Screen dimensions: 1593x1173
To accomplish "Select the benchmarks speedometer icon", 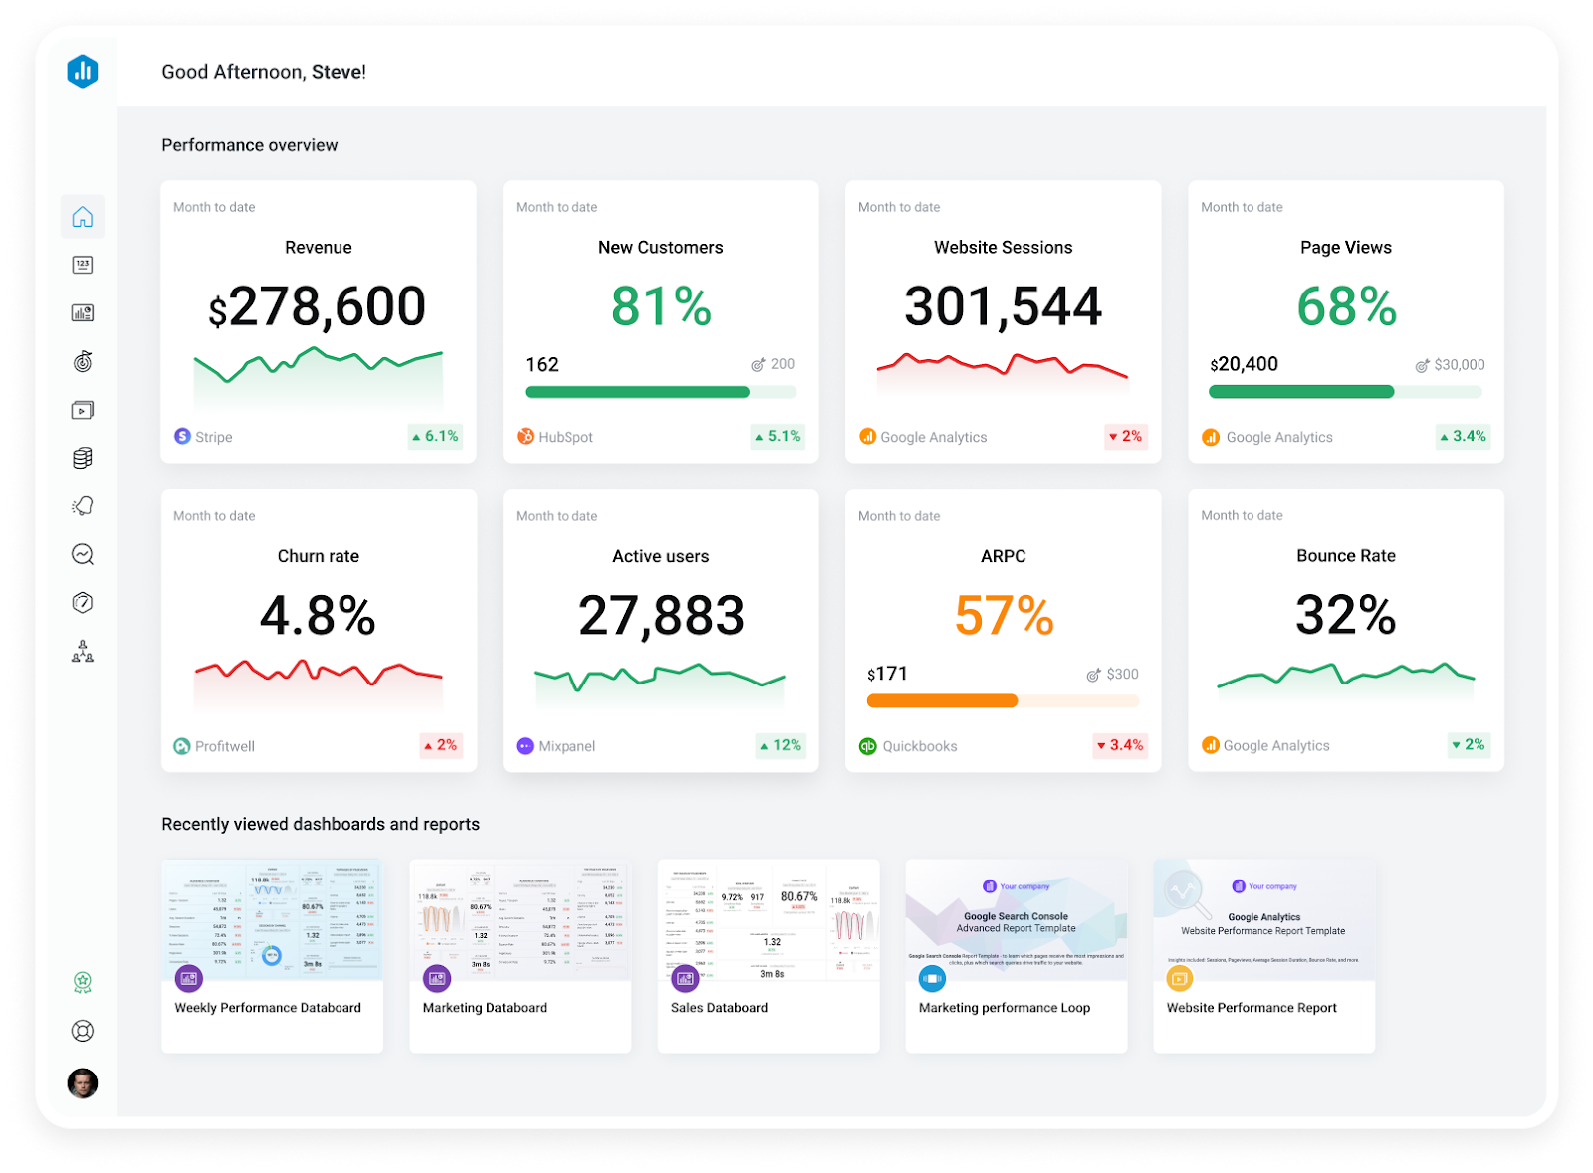I will click(x=83, y=602).
